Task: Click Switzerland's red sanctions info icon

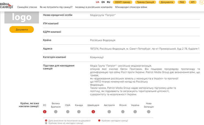Action: pos(93,112)
